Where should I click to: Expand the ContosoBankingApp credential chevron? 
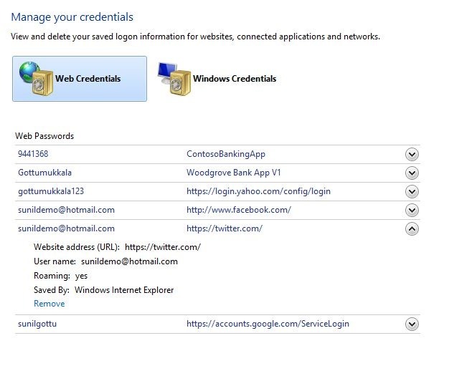(412, 154)
